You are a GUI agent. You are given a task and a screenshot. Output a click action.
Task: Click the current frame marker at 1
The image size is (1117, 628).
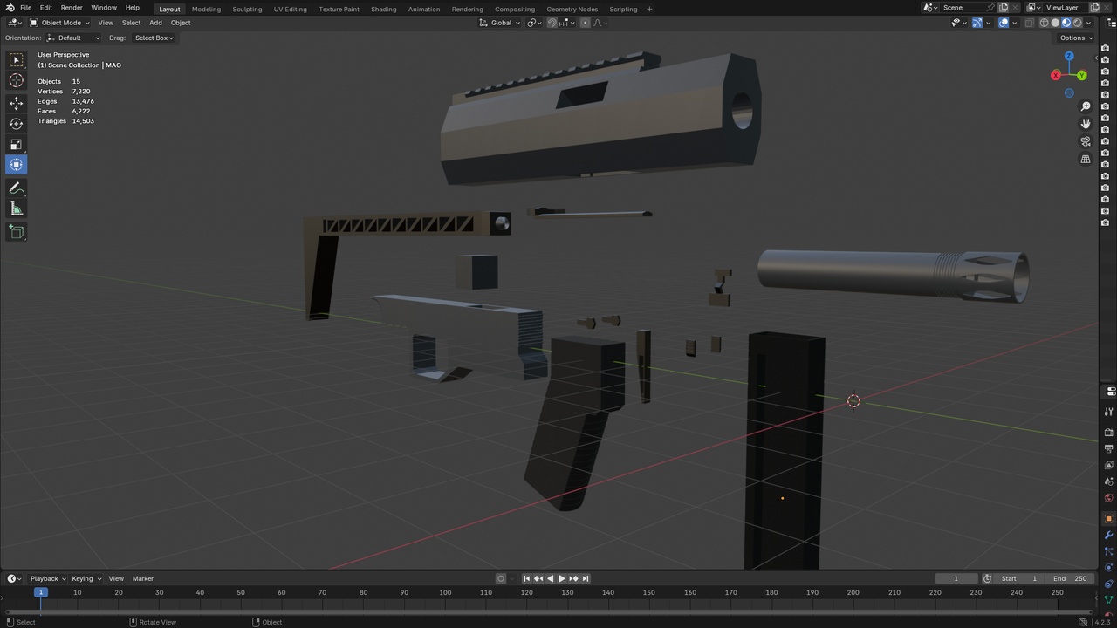[x=40, y=592]
